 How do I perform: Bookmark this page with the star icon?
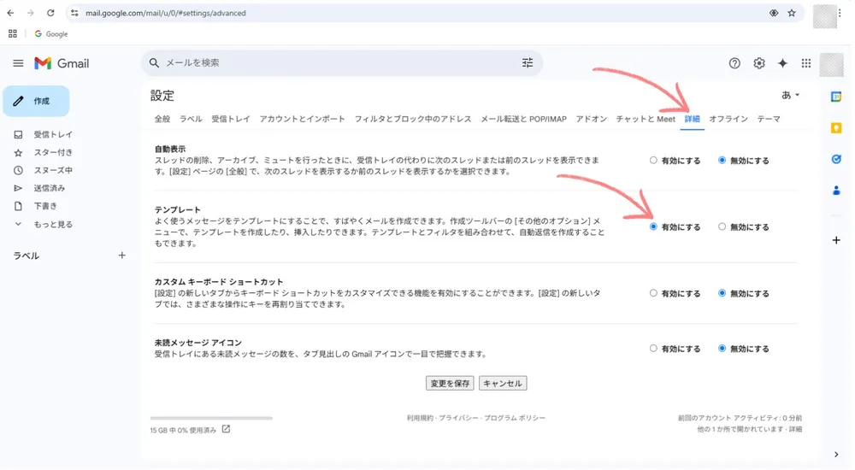[792, 13]
